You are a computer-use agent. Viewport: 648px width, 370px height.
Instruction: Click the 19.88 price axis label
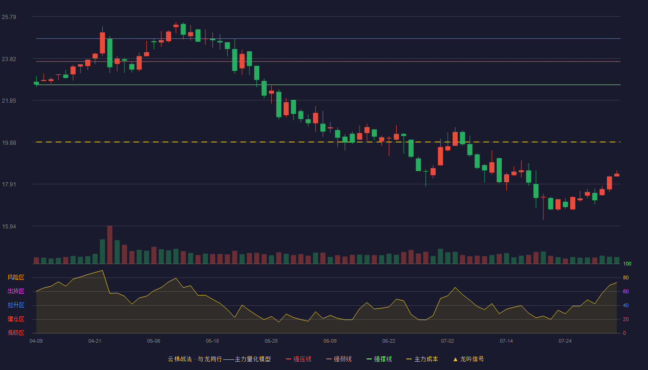click(x=9, y=143)
